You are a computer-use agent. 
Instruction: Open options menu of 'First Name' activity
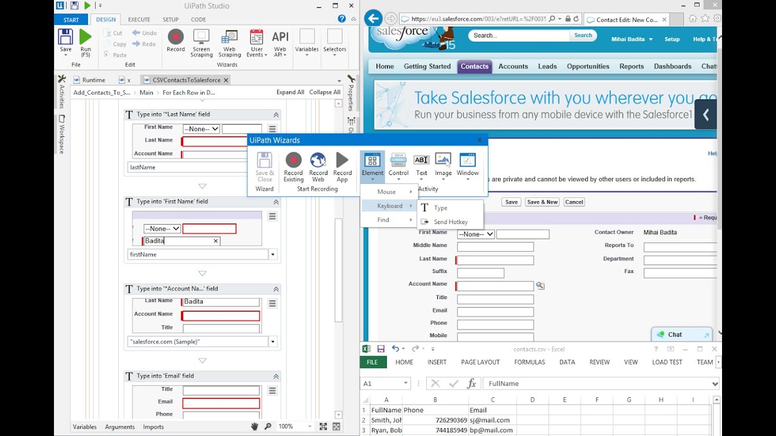[x=272, y=216]
